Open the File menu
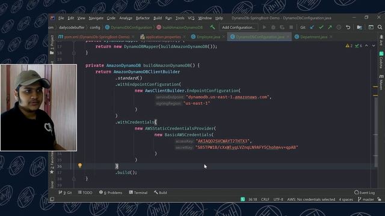Viewport: 385px width, 216px height. pos(61,18)
